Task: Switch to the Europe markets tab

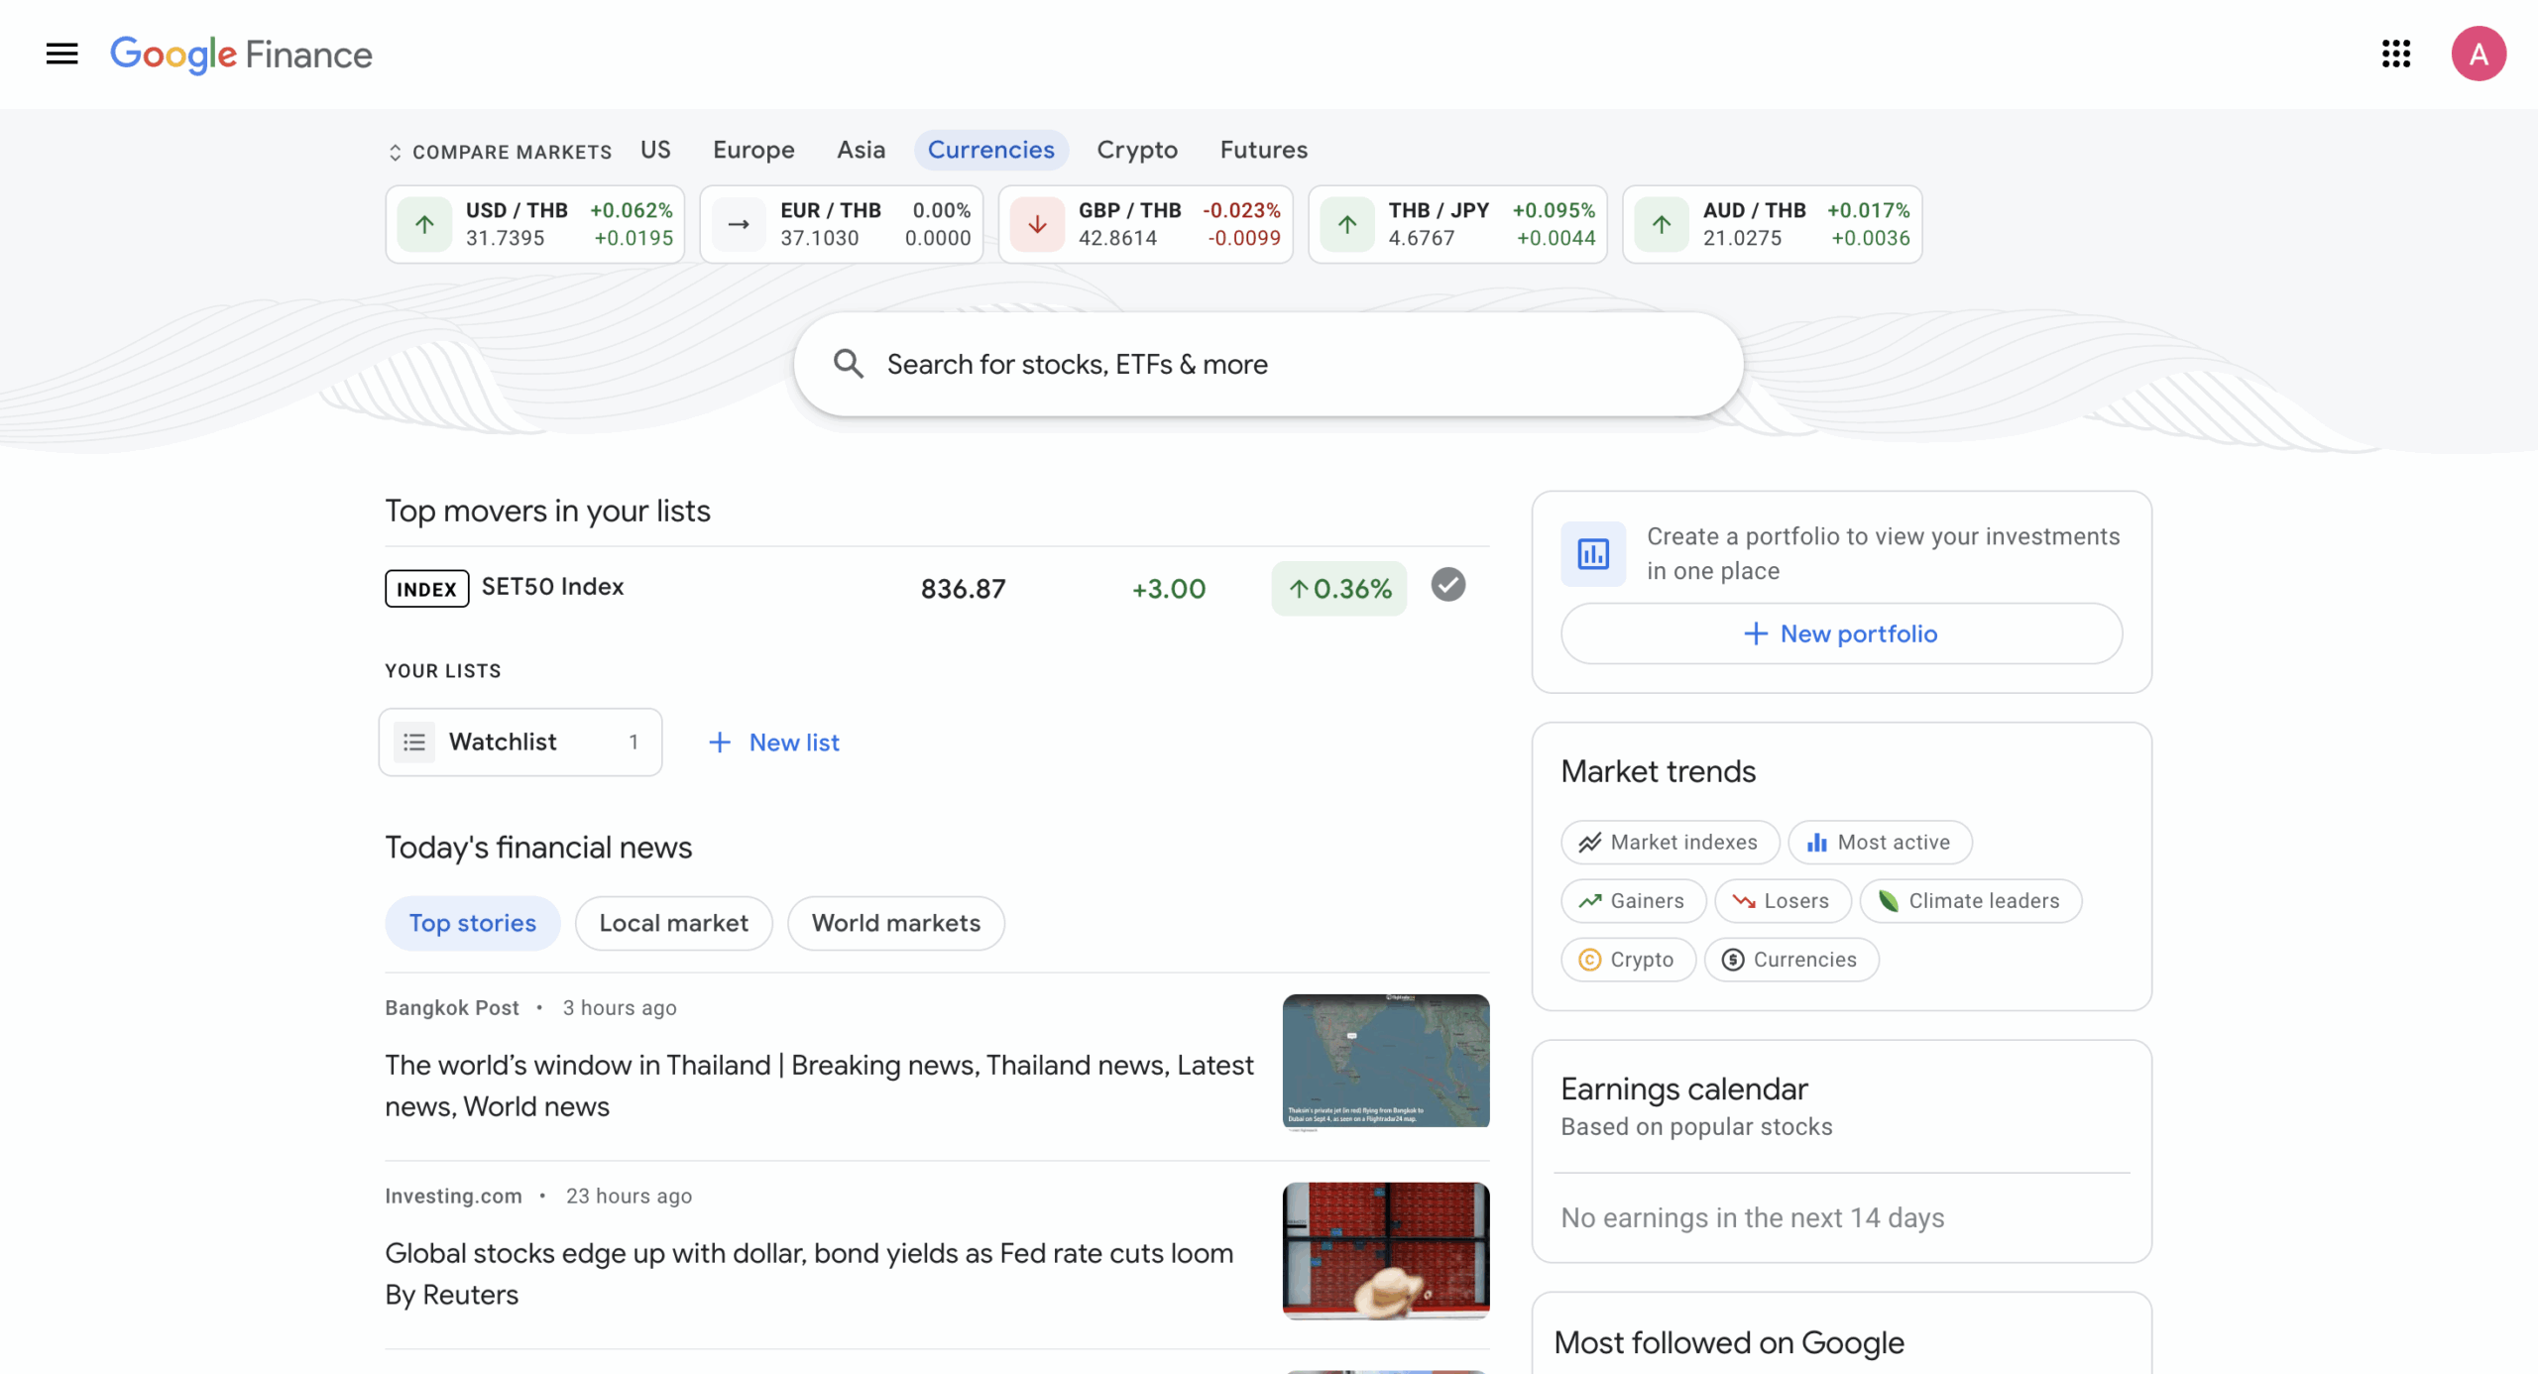Action: click(x=753, y=150)
